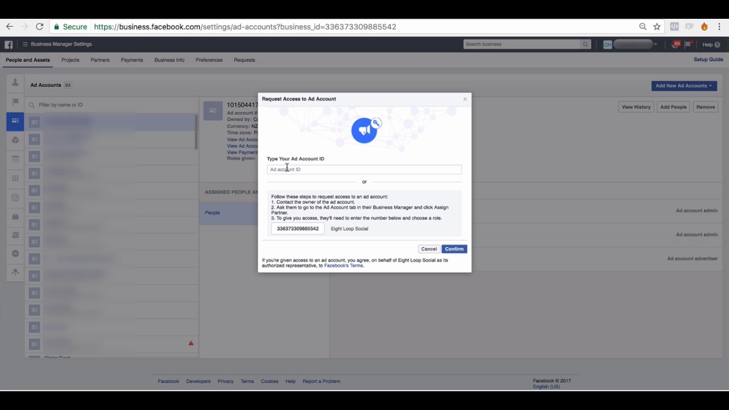Open the Setup Guide link
This screenshot has width=729, height=410.
tap(708, 60)
